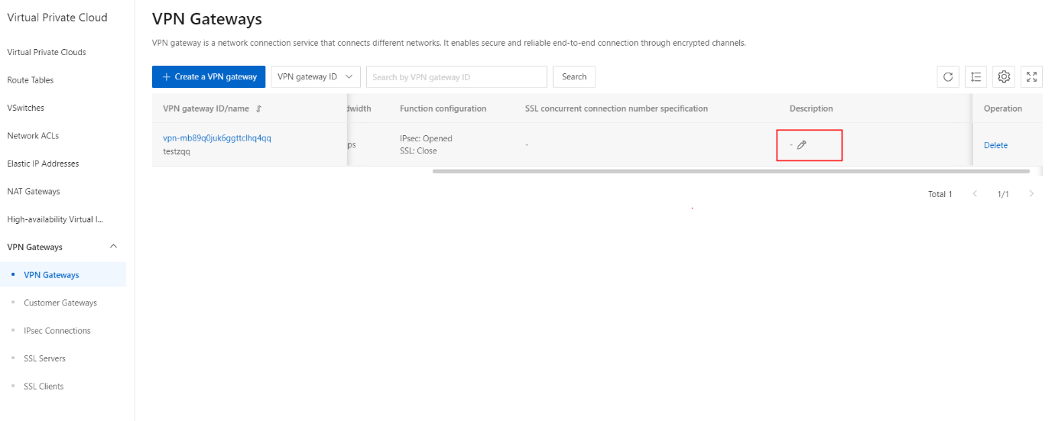The width and height of the screenshot is (1055, 421).
Task: Click the SSL: Close cell text
Action: [x=418, y=151]
